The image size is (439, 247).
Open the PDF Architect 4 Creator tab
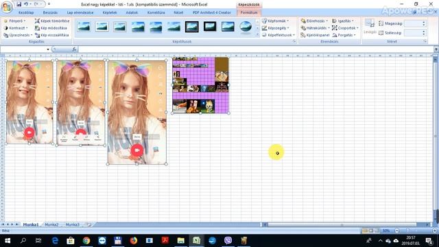212,12
